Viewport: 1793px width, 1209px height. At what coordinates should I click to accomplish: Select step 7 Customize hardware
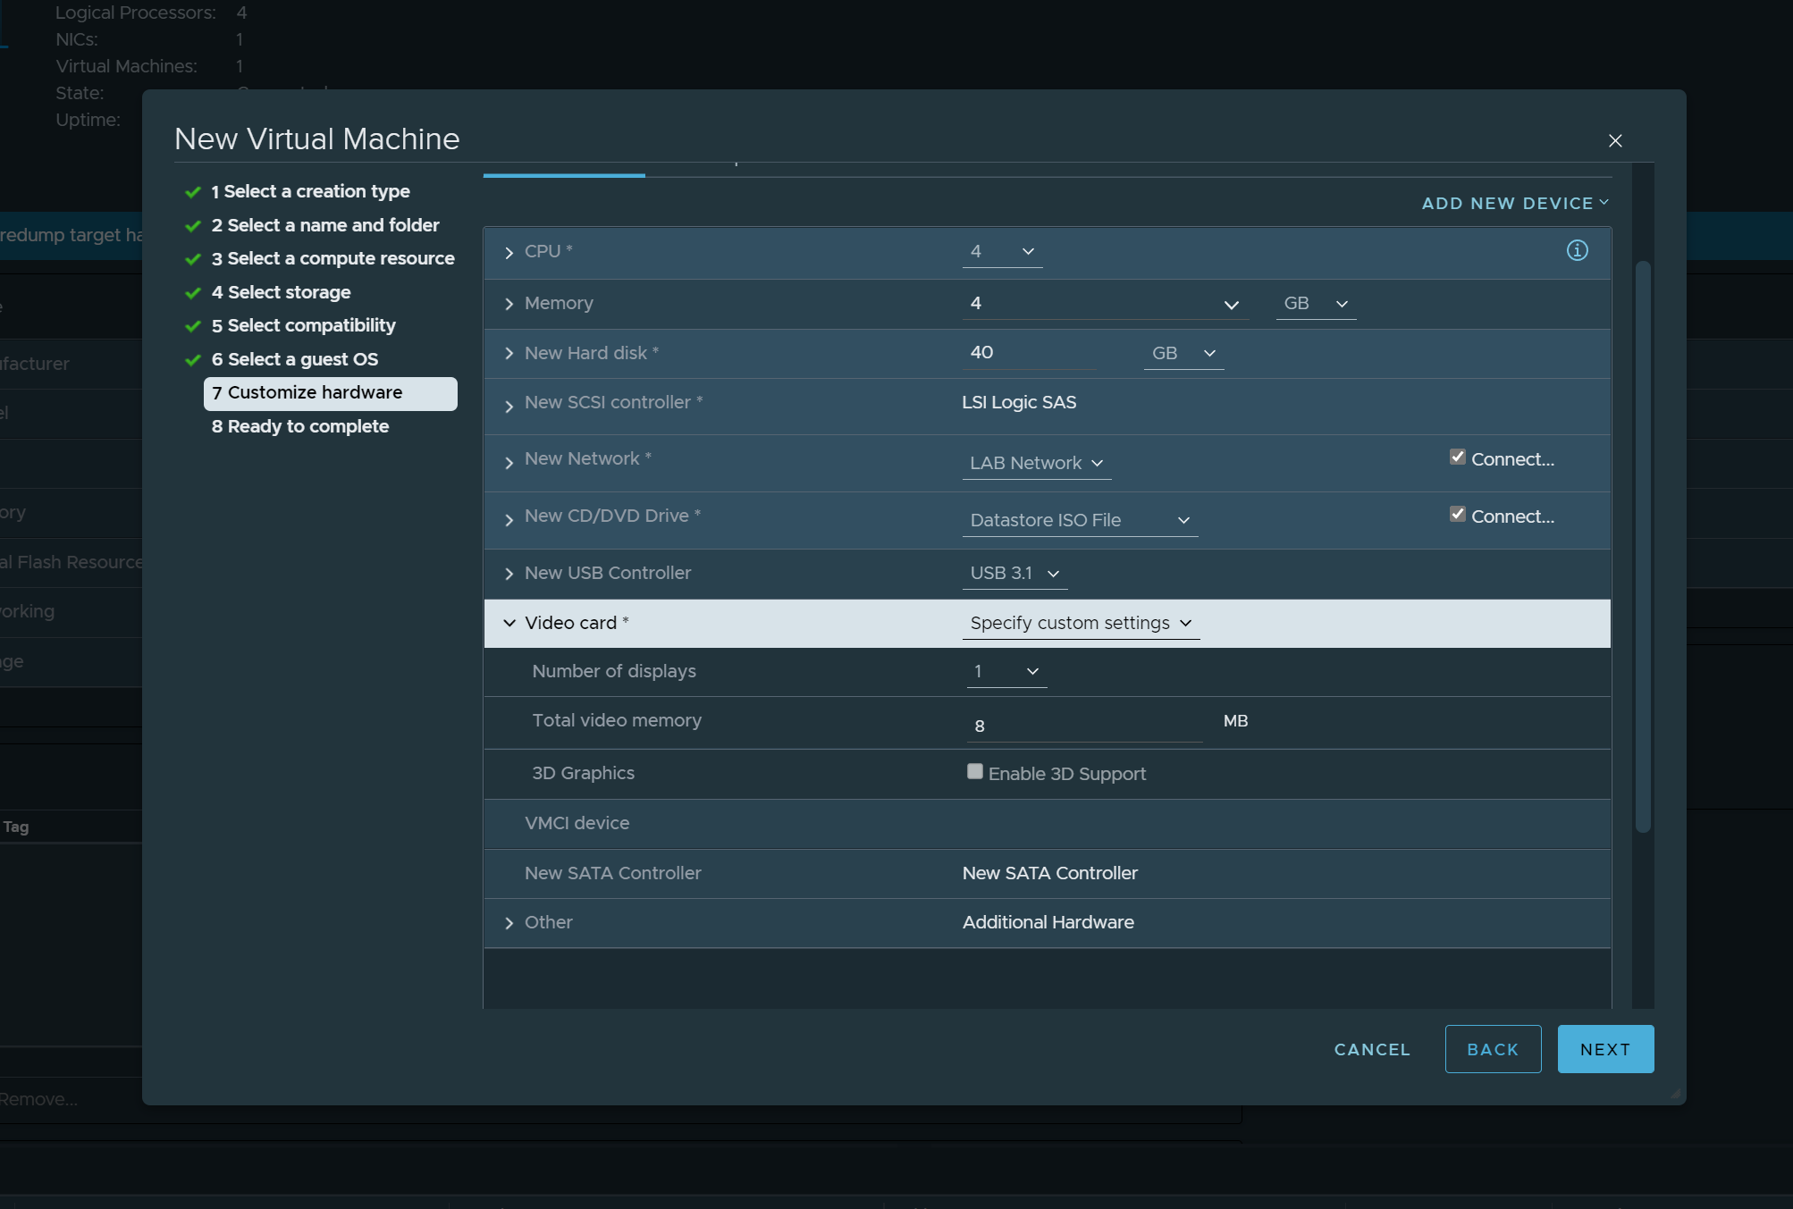[331, 393]
